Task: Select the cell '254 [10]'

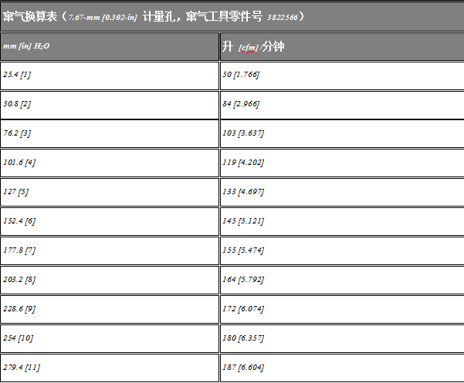Action: (x=110, y=338)
